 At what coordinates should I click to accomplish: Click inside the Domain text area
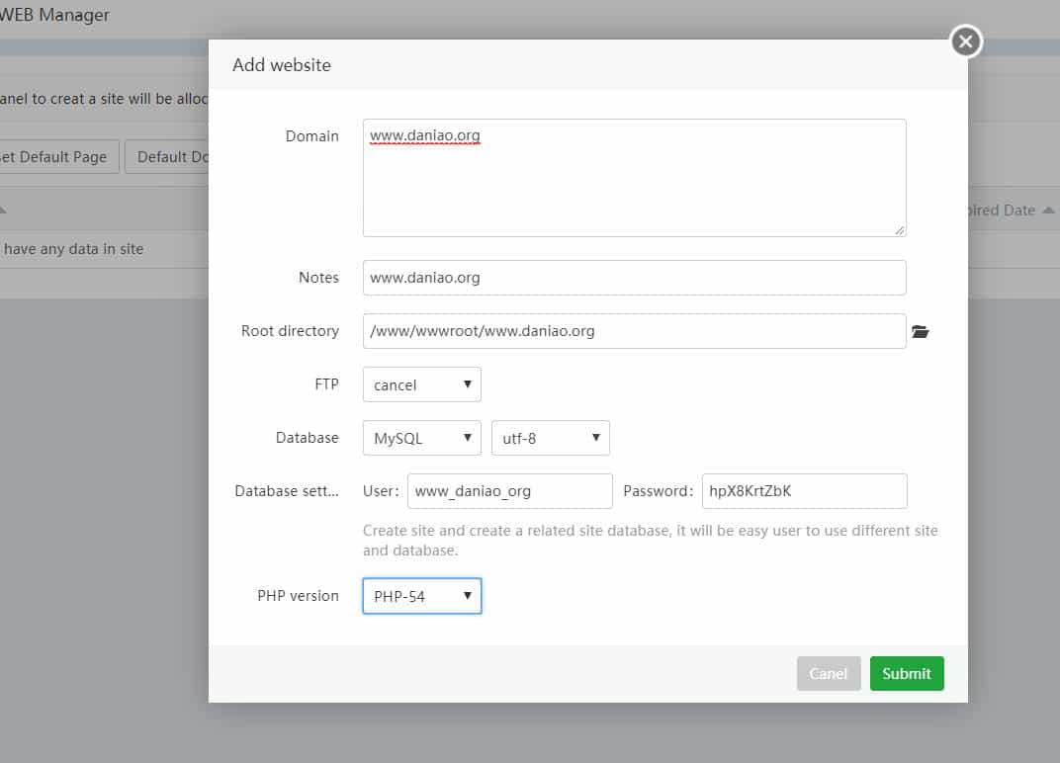(x=634, y=178)
